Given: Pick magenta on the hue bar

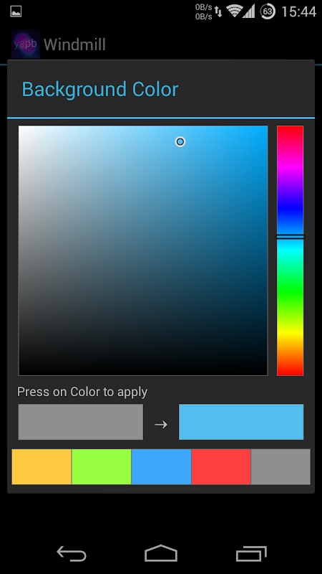Looking at the screenshot, I should tap(290, 166).
